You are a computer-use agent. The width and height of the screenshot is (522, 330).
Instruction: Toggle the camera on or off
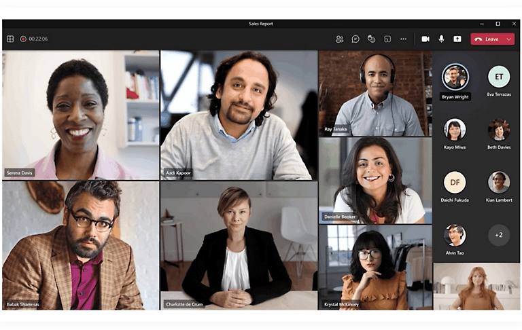[x=425, y=39]
